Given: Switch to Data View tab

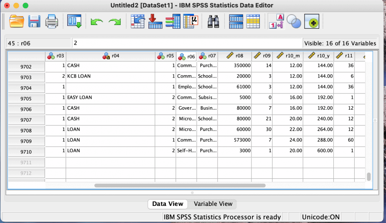Looking at the screenshot, I should pyautogui.click(x=168, y=204).
